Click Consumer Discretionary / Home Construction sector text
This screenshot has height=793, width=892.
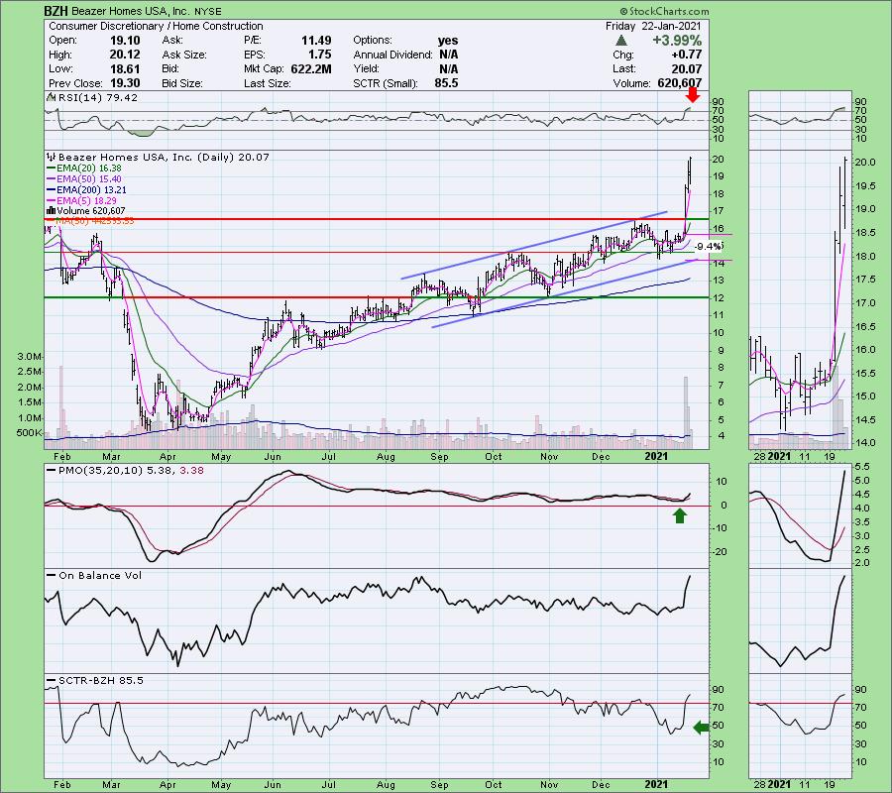[156, 26]
